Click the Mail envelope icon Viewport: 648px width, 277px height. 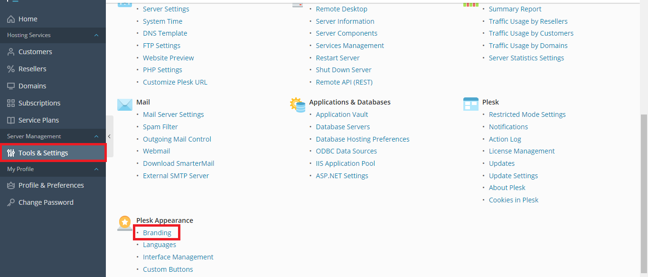(x=125, y=105)
